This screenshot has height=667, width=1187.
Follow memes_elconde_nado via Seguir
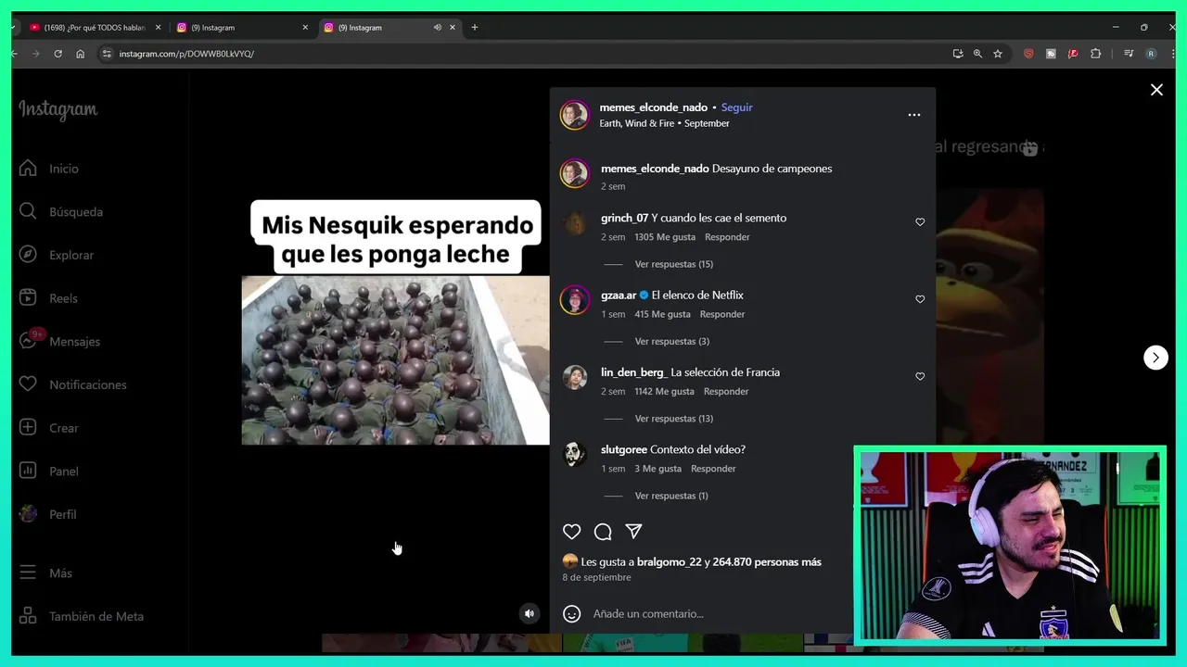[x=736, y=107]
